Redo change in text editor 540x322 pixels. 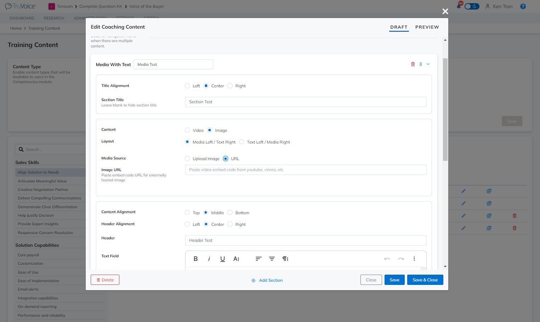(400, 259)
